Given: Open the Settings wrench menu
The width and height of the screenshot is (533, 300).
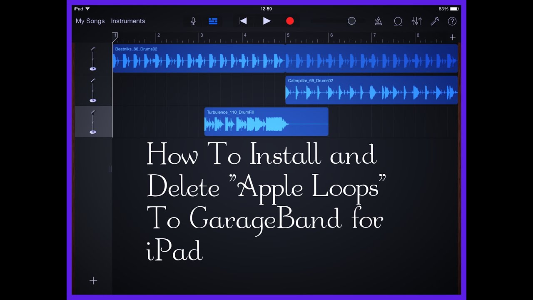Looking at the screenshot, I should 435,21.
